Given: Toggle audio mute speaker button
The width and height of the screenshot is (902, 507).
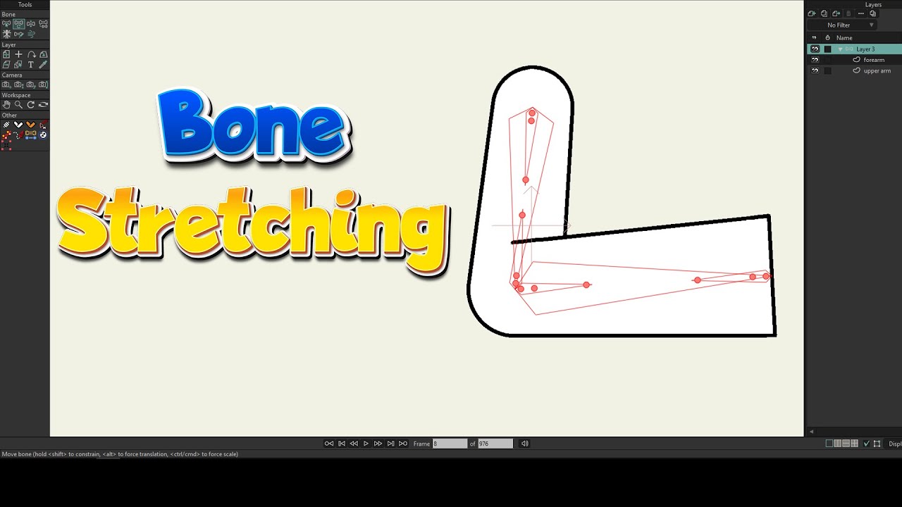Looking at the screenshot, I should click(524, 444).
